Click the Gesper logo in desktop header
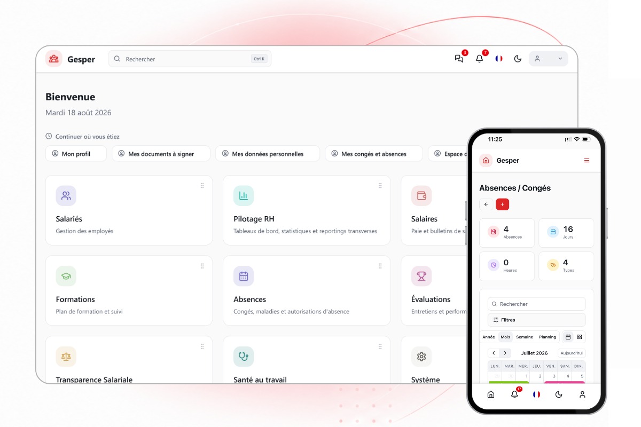641x427 pixels. (54, 59)
